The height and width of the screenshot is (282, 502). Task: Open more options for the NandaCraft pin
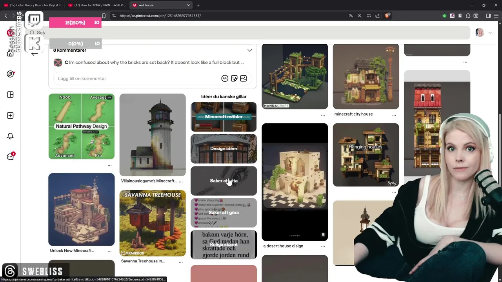323,115
